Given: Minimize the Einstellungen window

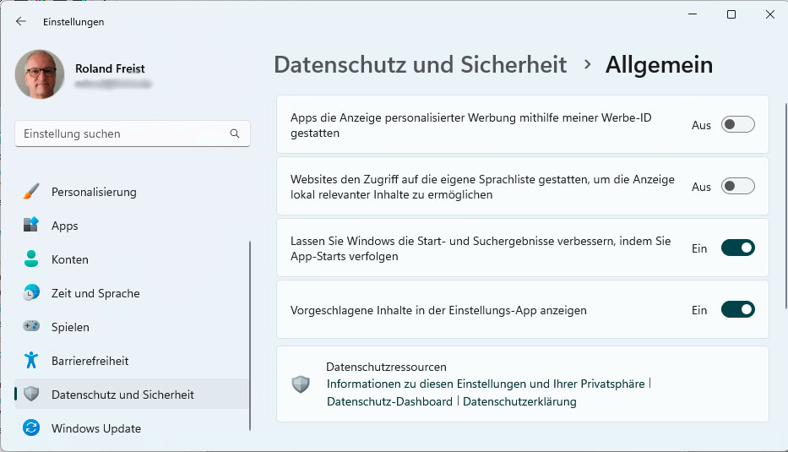Looking at the screenshot, I should (x=693, y=14).
